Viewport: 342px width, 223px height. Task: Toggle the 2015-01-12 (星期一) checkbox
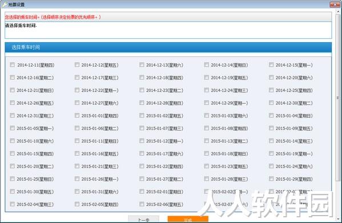tap(142, 141)
